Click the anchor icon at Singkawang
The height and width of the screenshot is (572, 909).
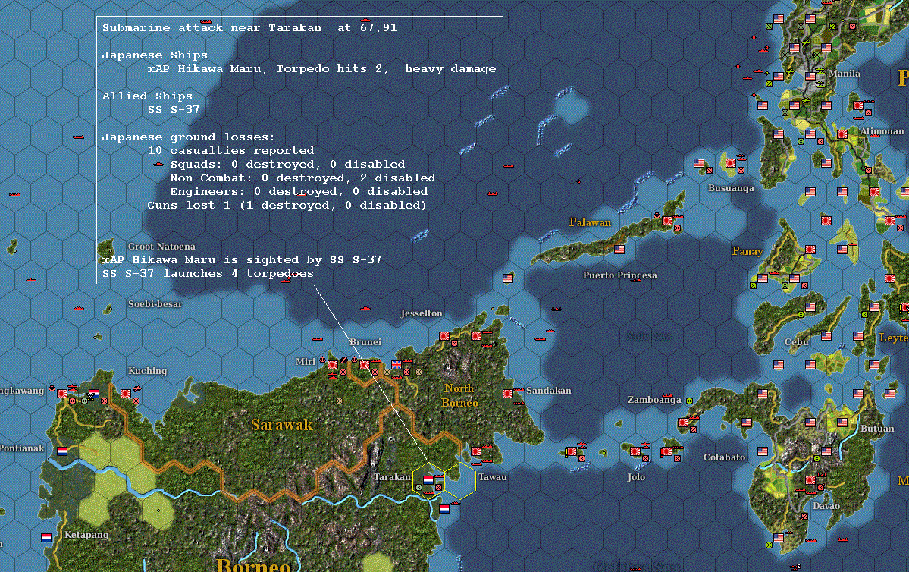[52, 388]
